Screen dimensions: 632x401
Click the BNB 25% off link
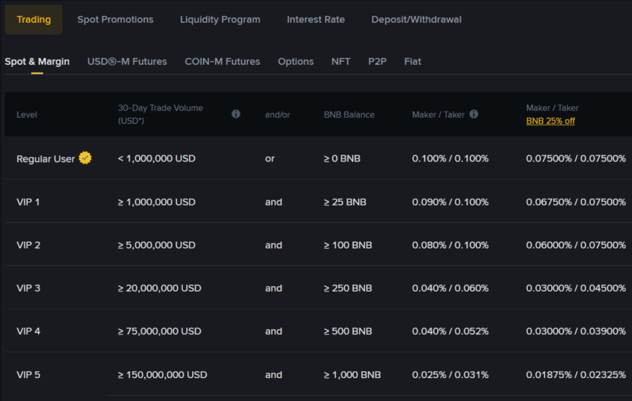[550, 121]
